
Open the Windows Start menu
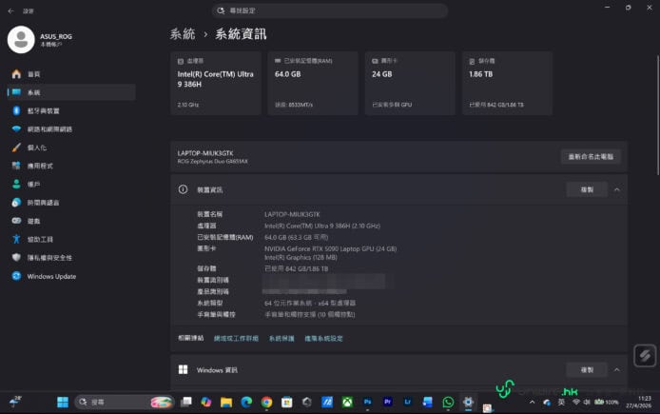63,403
